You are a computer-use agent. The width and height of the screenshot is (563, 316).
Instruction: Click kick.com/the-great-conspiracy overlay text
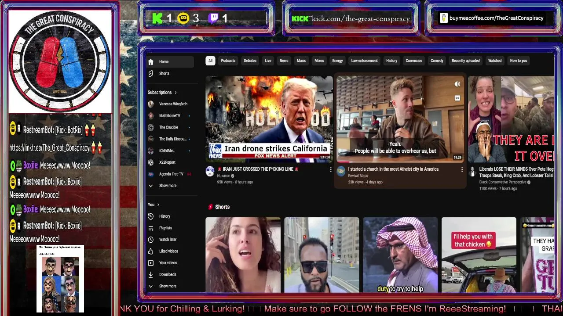[361, 18]
